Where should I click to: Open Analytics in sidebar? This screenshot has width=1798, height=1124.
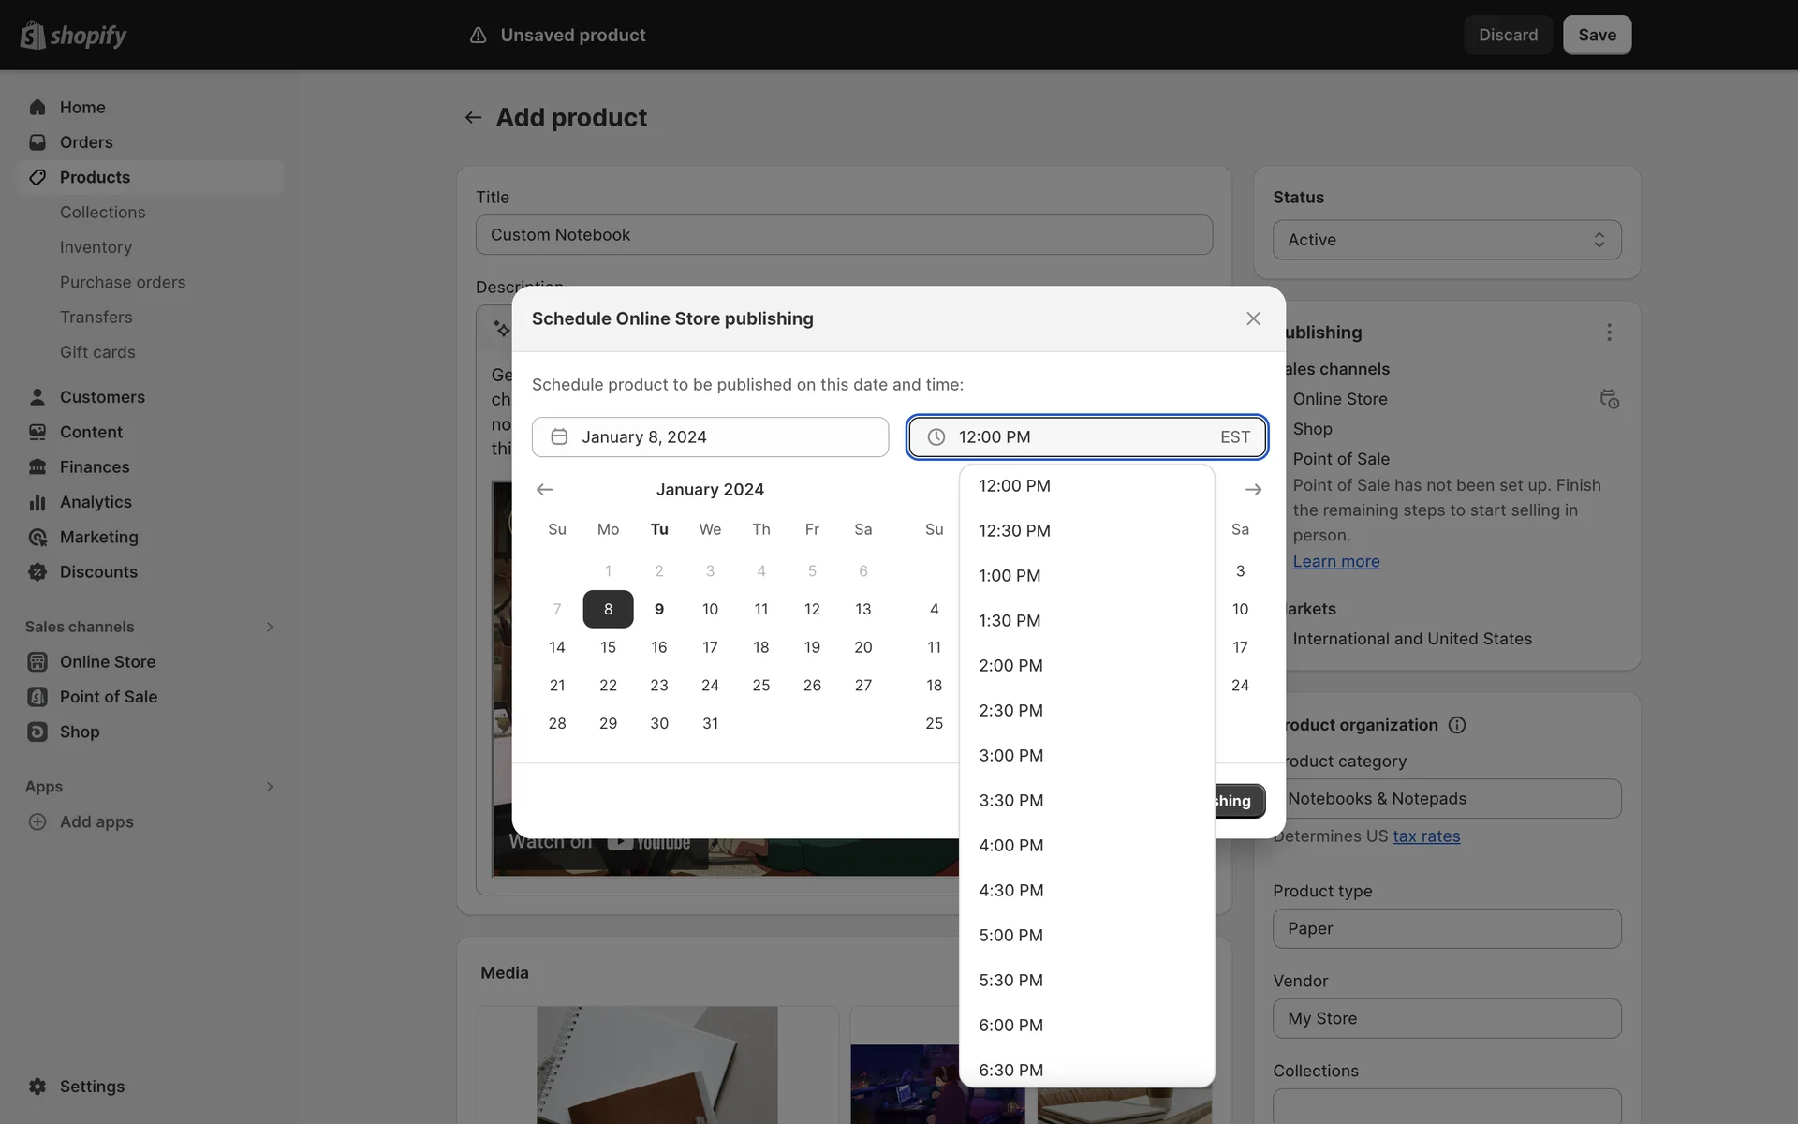coord(96,502)
